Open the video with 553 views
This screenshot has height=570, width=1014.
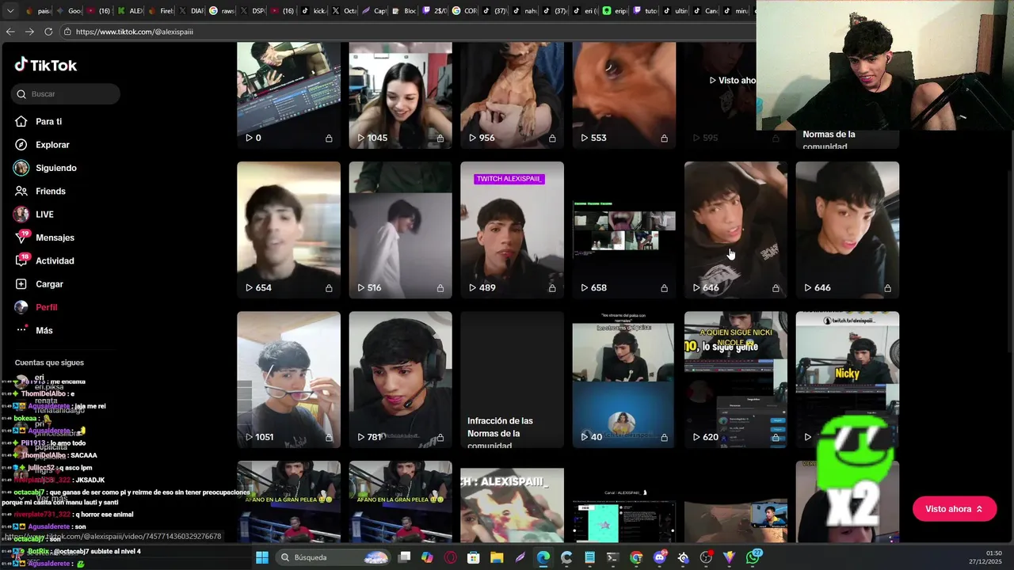point(623,95)
